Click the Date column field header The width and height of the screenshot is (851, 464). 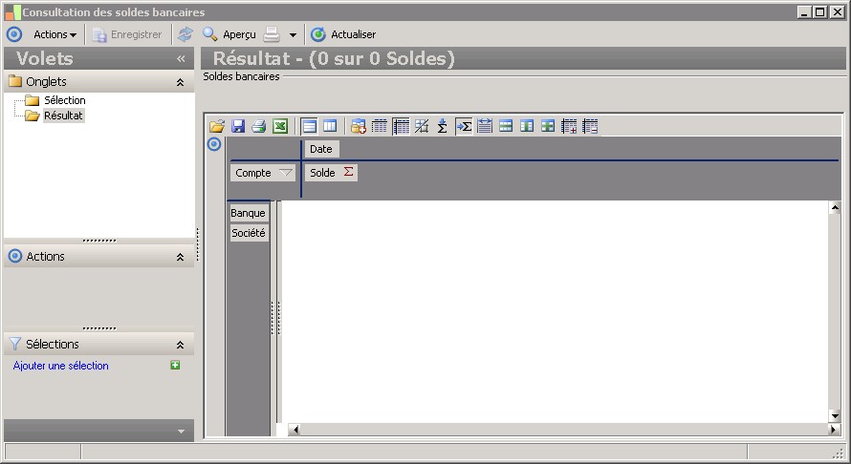[x=321, y=149]
